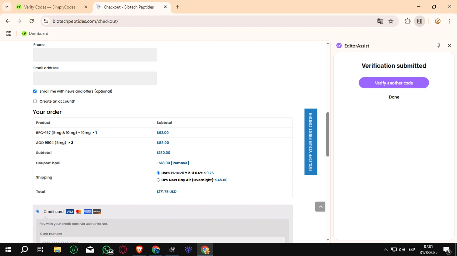The width and height of the screenshot is (457, 256).
Task: Click the Mastercard logo
Action: pyautogui.click(x=79, y=212)
